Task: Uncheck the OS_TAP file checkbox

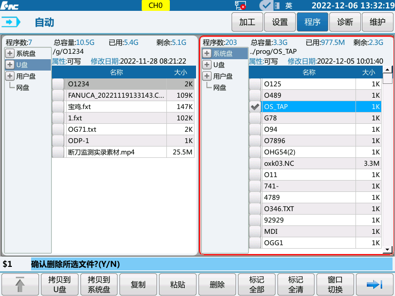Action: click(255, 107)
